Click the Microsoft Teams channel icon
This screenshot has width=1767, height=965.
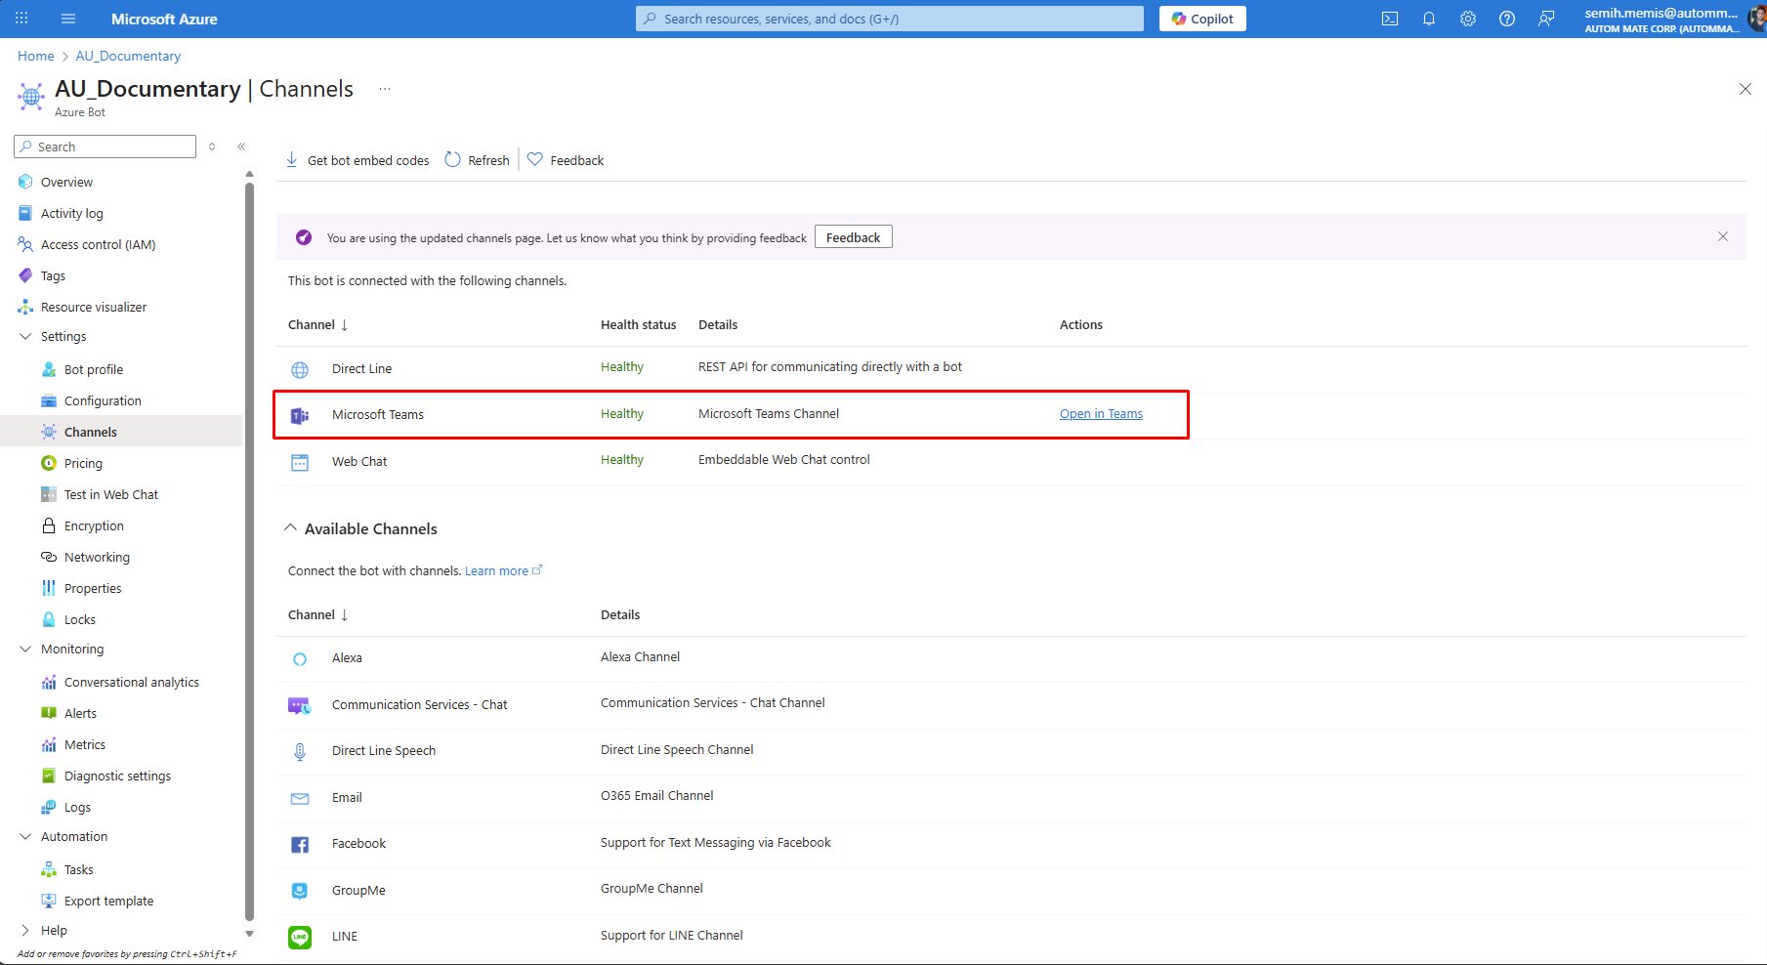[300, 415]
